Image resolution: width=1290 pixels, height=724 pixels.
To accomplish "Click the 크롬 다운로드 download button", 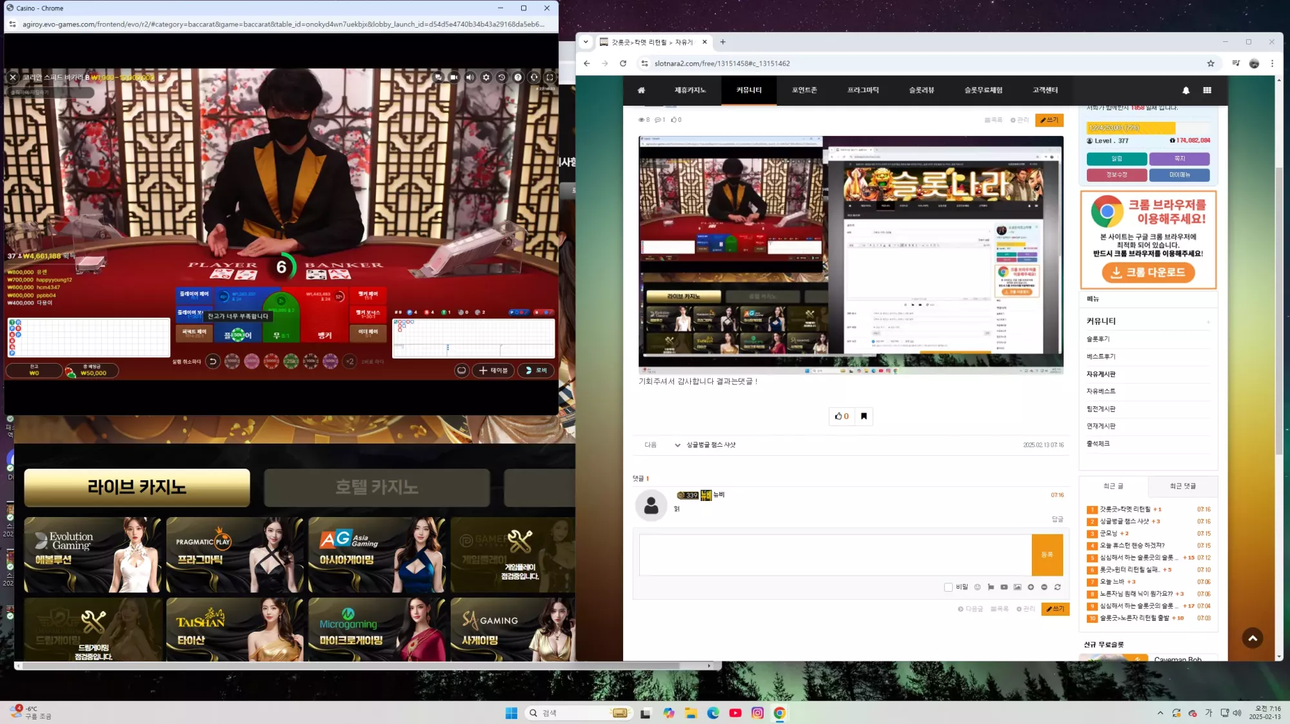I will click(1148, 273).
